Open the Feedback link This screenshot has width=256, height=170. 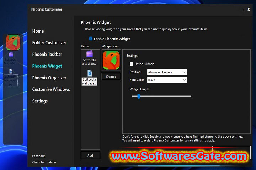(x=38, y=156)
